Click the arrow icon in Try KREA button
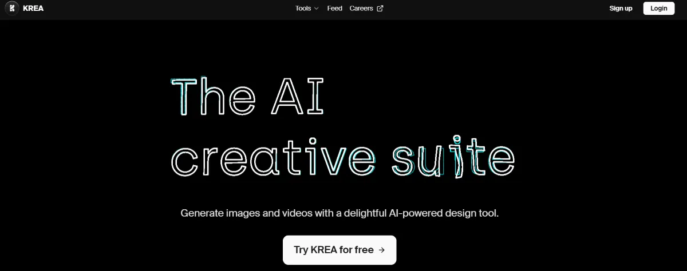The height and width of the screenshot is (271, 687). pos(382,250)
